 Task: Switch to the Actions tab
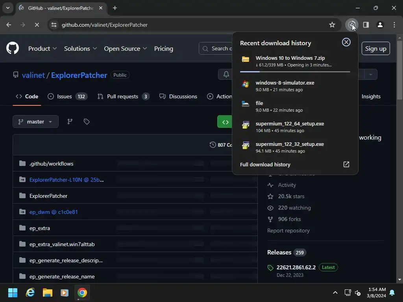coord(220,97)
